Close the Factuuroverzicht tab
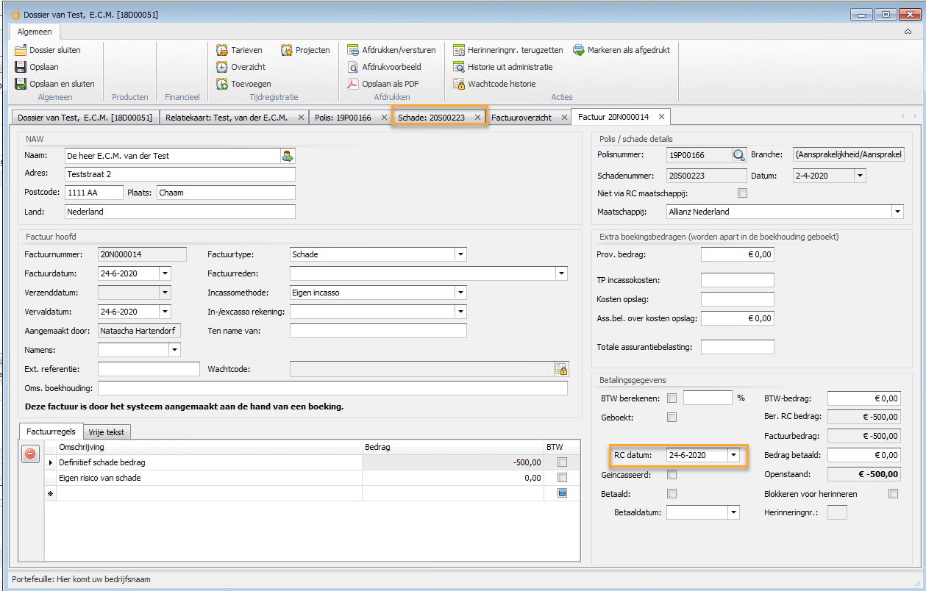Image resolution: width=926 pixels, height=591 pixels. click(565, 118)
